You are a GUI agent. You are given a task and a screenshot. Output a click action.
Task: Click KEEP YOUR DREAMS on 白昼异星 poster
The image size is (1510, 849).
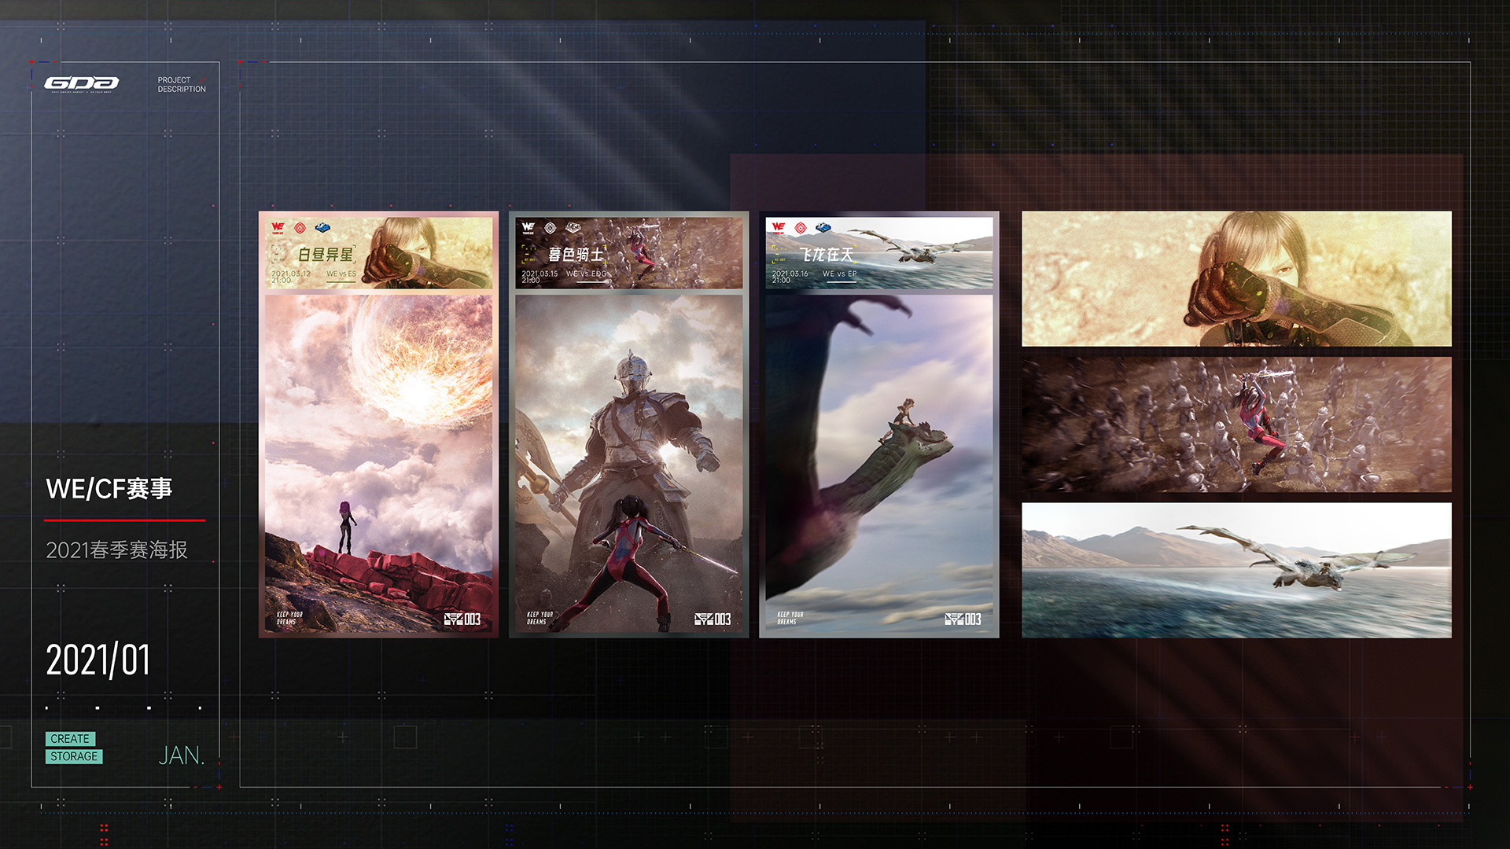[x=289, y=618]
